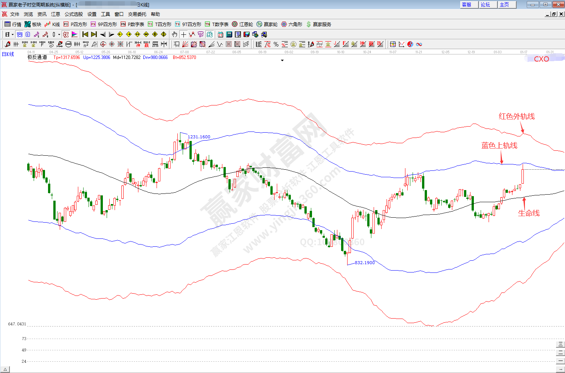565x373 pixels.
Task: Click the yin-yang taiji icon
Action: [410, 44]
